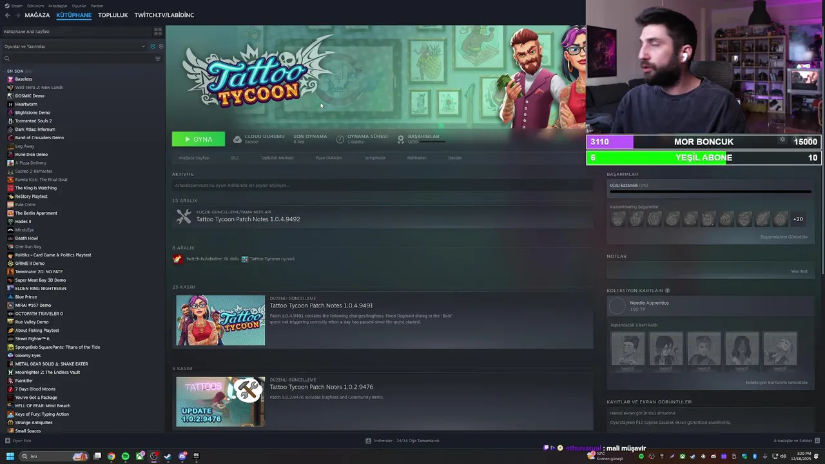This screenshot has height=464, width=825.
Task: Click the achievements ribbon icon under banner
Action: pyautogui.click(x=401, y=139)
